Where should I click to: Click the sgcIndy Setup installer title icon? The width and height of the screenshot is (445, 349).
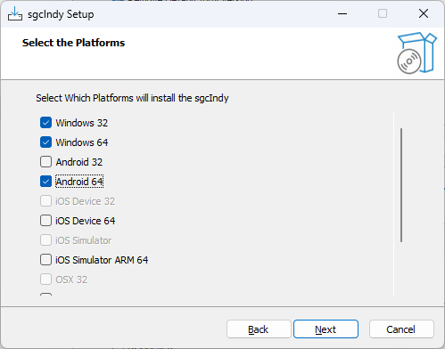click(15, 14)
